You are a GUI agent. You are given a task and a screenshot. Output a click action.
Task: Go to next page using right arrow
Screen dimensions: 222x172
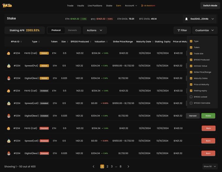pyautogui.click(x=128, y=166)
